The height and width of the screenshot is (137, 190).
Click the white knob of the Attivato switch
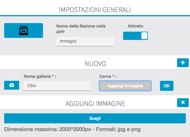click(x=144, y=36)
